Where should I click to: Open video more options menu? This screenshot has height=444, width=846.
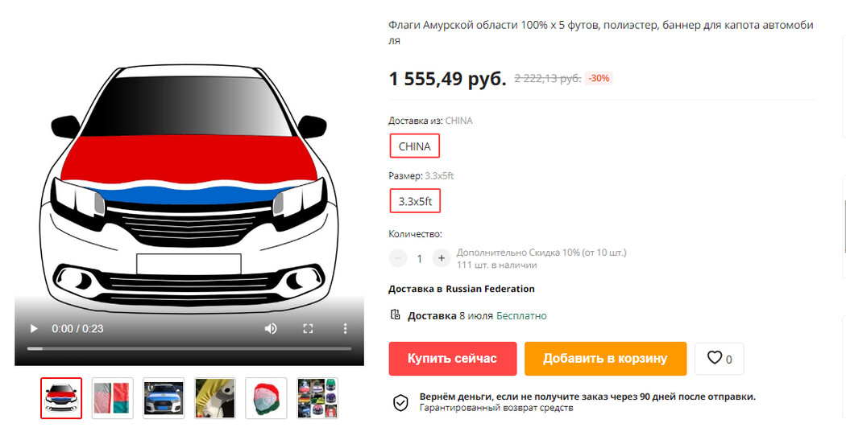(346, 329)
